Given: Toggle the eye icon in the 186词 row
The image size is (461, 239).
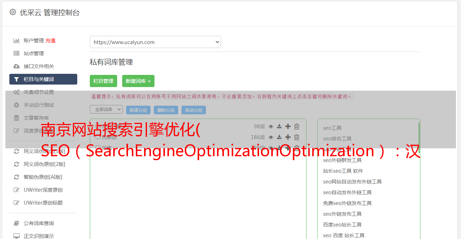Looking at the screenshot, I should tap(271, 137).
